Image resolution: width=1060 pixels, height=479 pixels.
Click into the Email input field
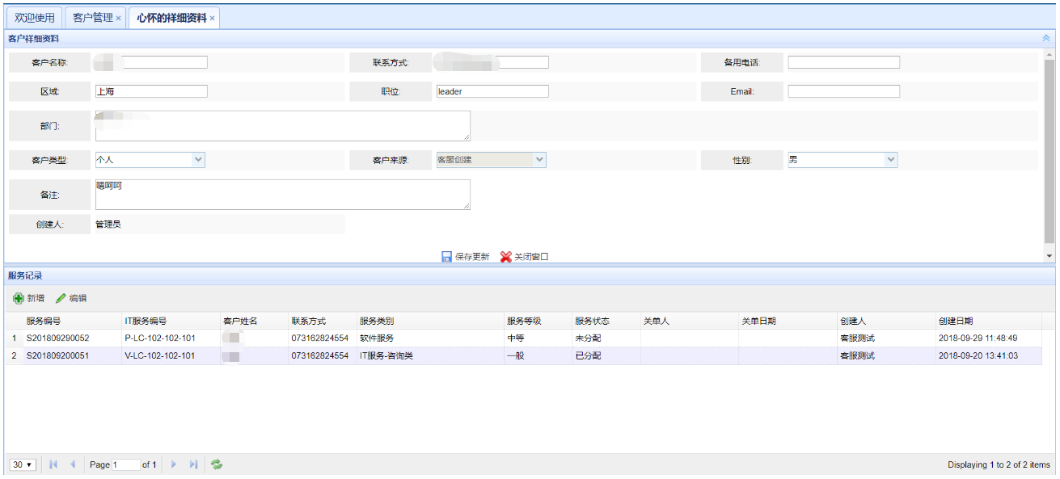click(843, 91)
